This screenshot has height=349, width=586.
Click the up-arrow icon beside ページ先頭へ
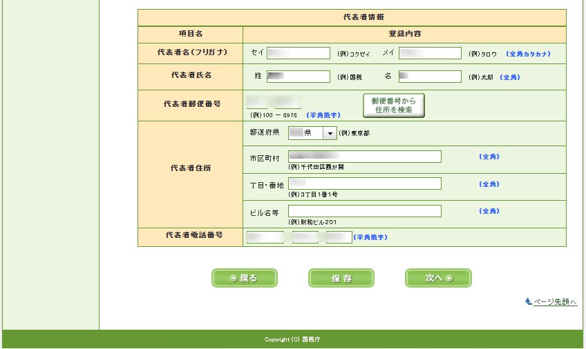528,301
